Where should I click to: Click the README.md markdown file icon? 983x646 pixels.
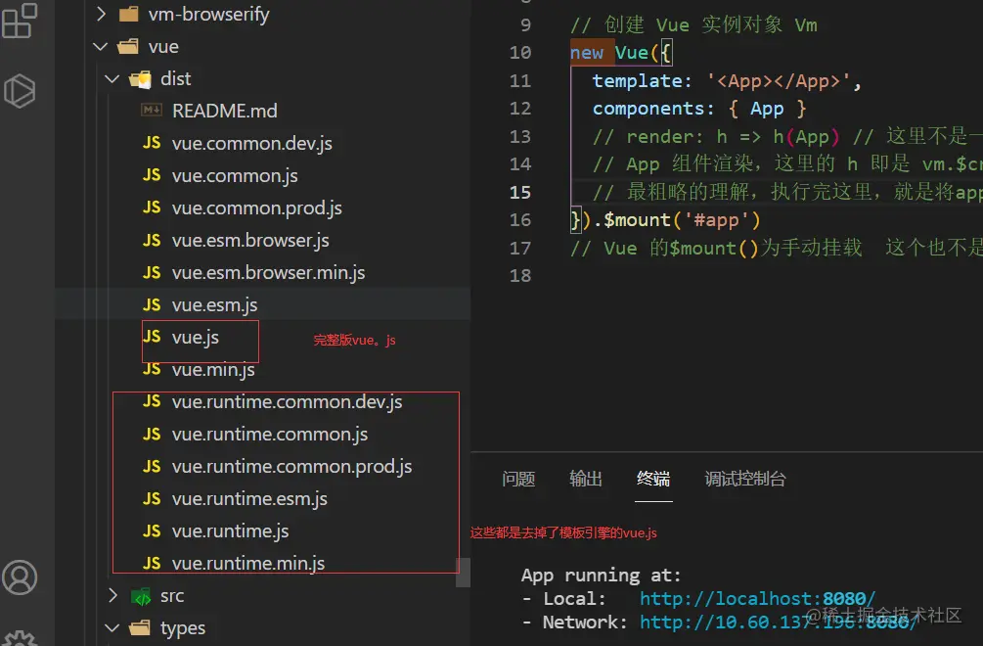click(x=151, y=111)
